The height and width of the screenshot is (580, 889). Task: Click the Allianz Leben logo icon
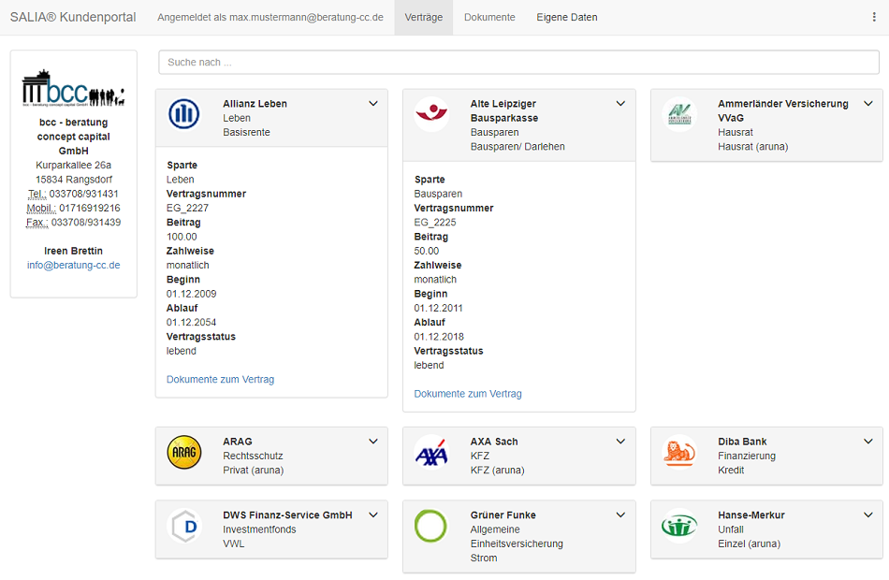pyautogui.click(x=184, y=114)
